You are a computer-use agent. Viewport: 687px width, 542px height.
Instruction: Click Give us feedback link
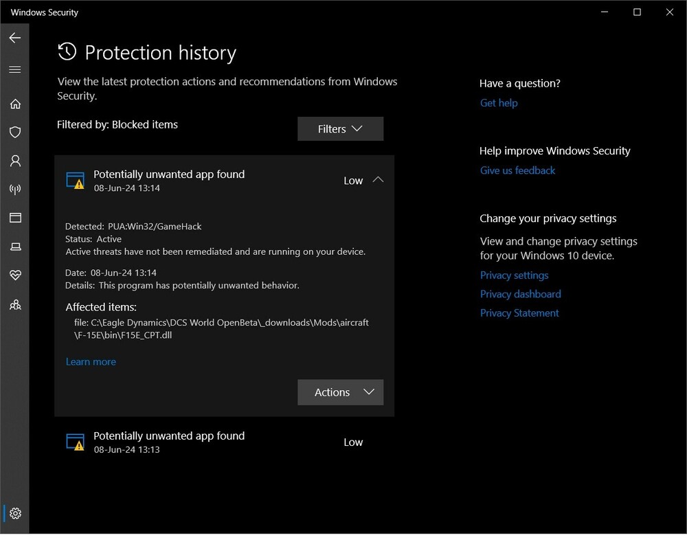click(517, 170)
